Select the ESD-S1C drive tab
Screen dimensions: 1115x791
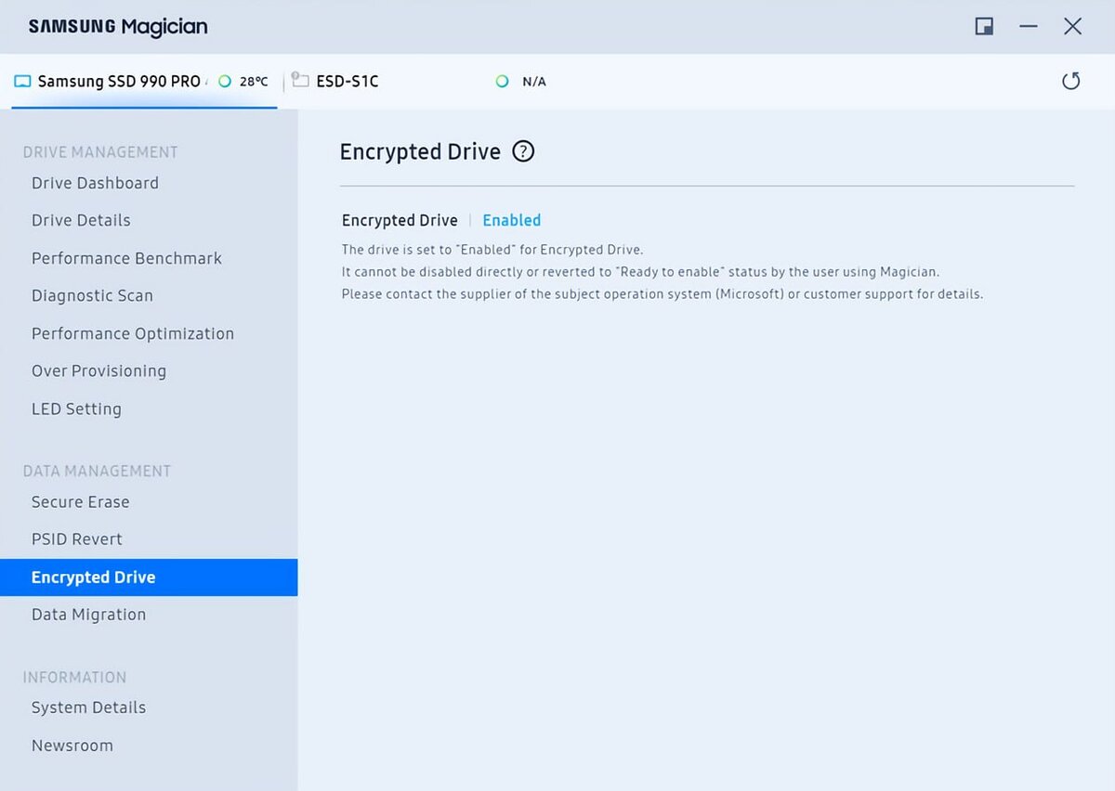[x=348, y=82]
